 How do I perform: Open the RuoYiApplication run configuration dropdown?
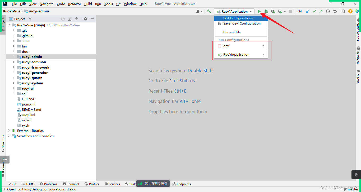pyautogui.click(x=234, y=11)
